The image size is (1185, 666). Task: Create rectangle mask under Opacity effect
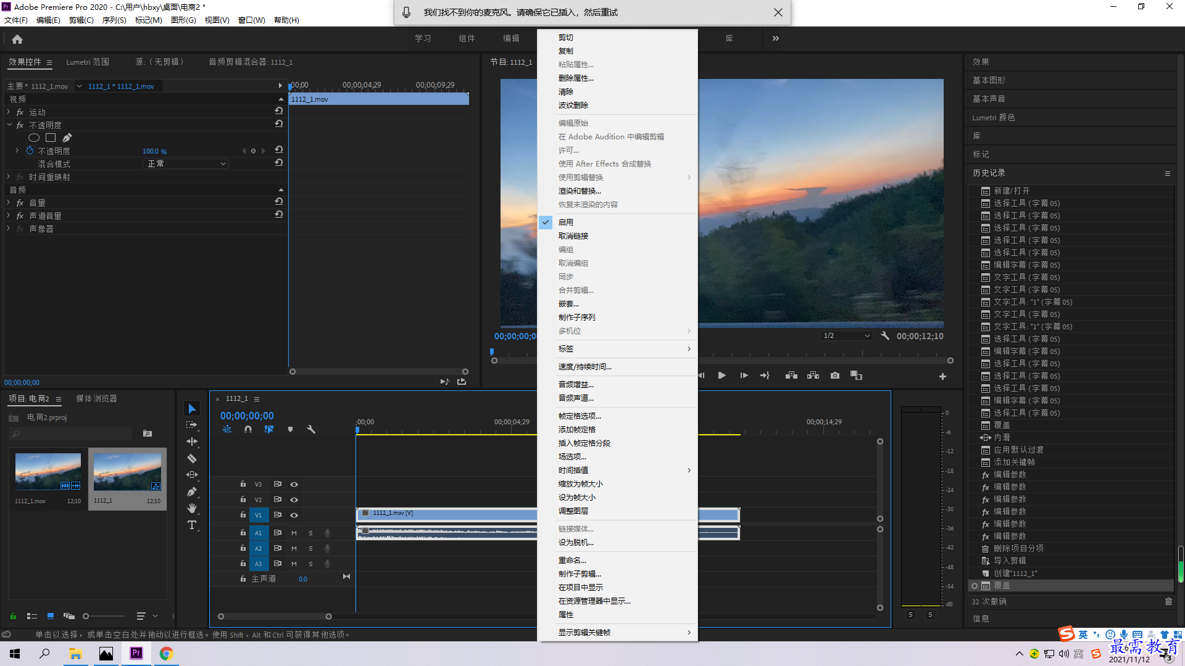51,138
